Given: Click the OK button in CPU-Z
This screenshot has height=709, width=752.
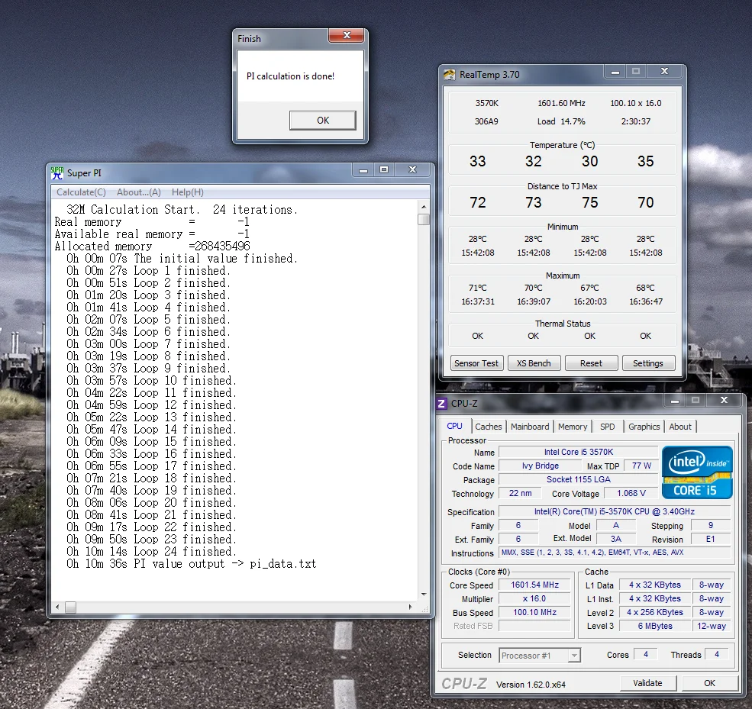Looking at the screenshot, I should (709, 683).
